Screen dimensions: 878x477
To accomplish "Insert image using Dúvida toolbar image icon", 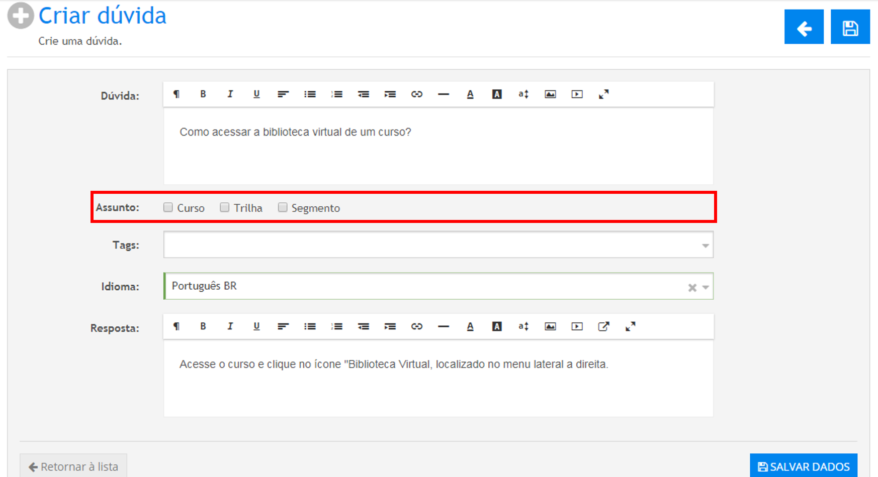I will pyautogui.click(x=550, y=94).
